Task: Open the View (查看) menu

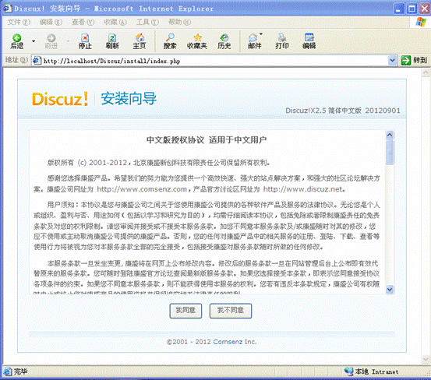Action: [x=83, y=22]
